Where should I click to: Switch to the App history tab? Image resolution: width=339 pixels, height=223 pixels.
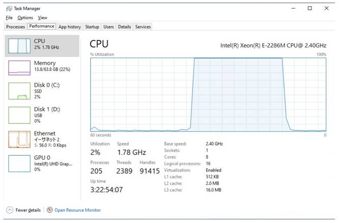(x=70, y=27)
